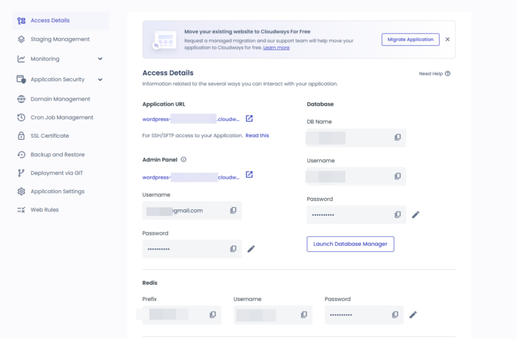Edit the Database password
The width and height of the screenshot is (517, 339).
coord(416,215)
